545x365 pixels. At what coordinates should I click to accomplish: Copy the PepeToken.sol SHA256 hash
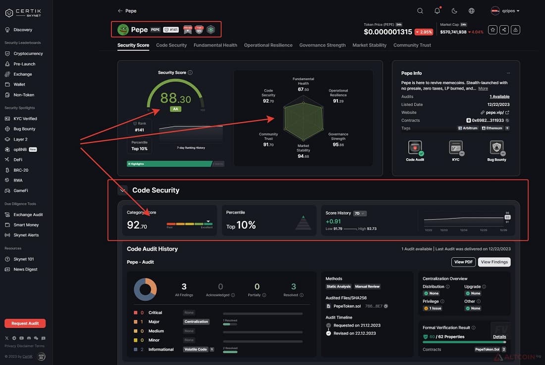coord(386,306)
